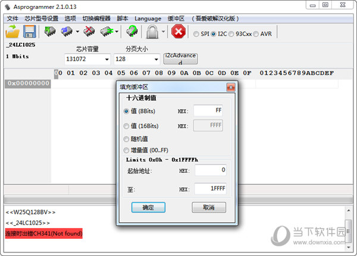
Task: Cancel the dialog with 取消 button
Action: click(x=209, y=207)
